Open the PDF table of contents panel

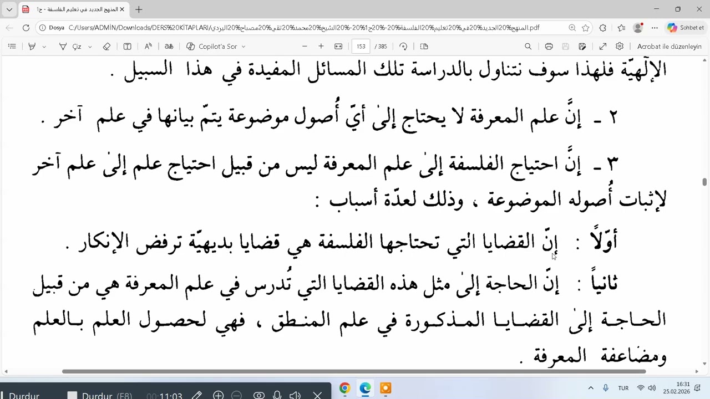pyautogui.click(x=12, y=47)
